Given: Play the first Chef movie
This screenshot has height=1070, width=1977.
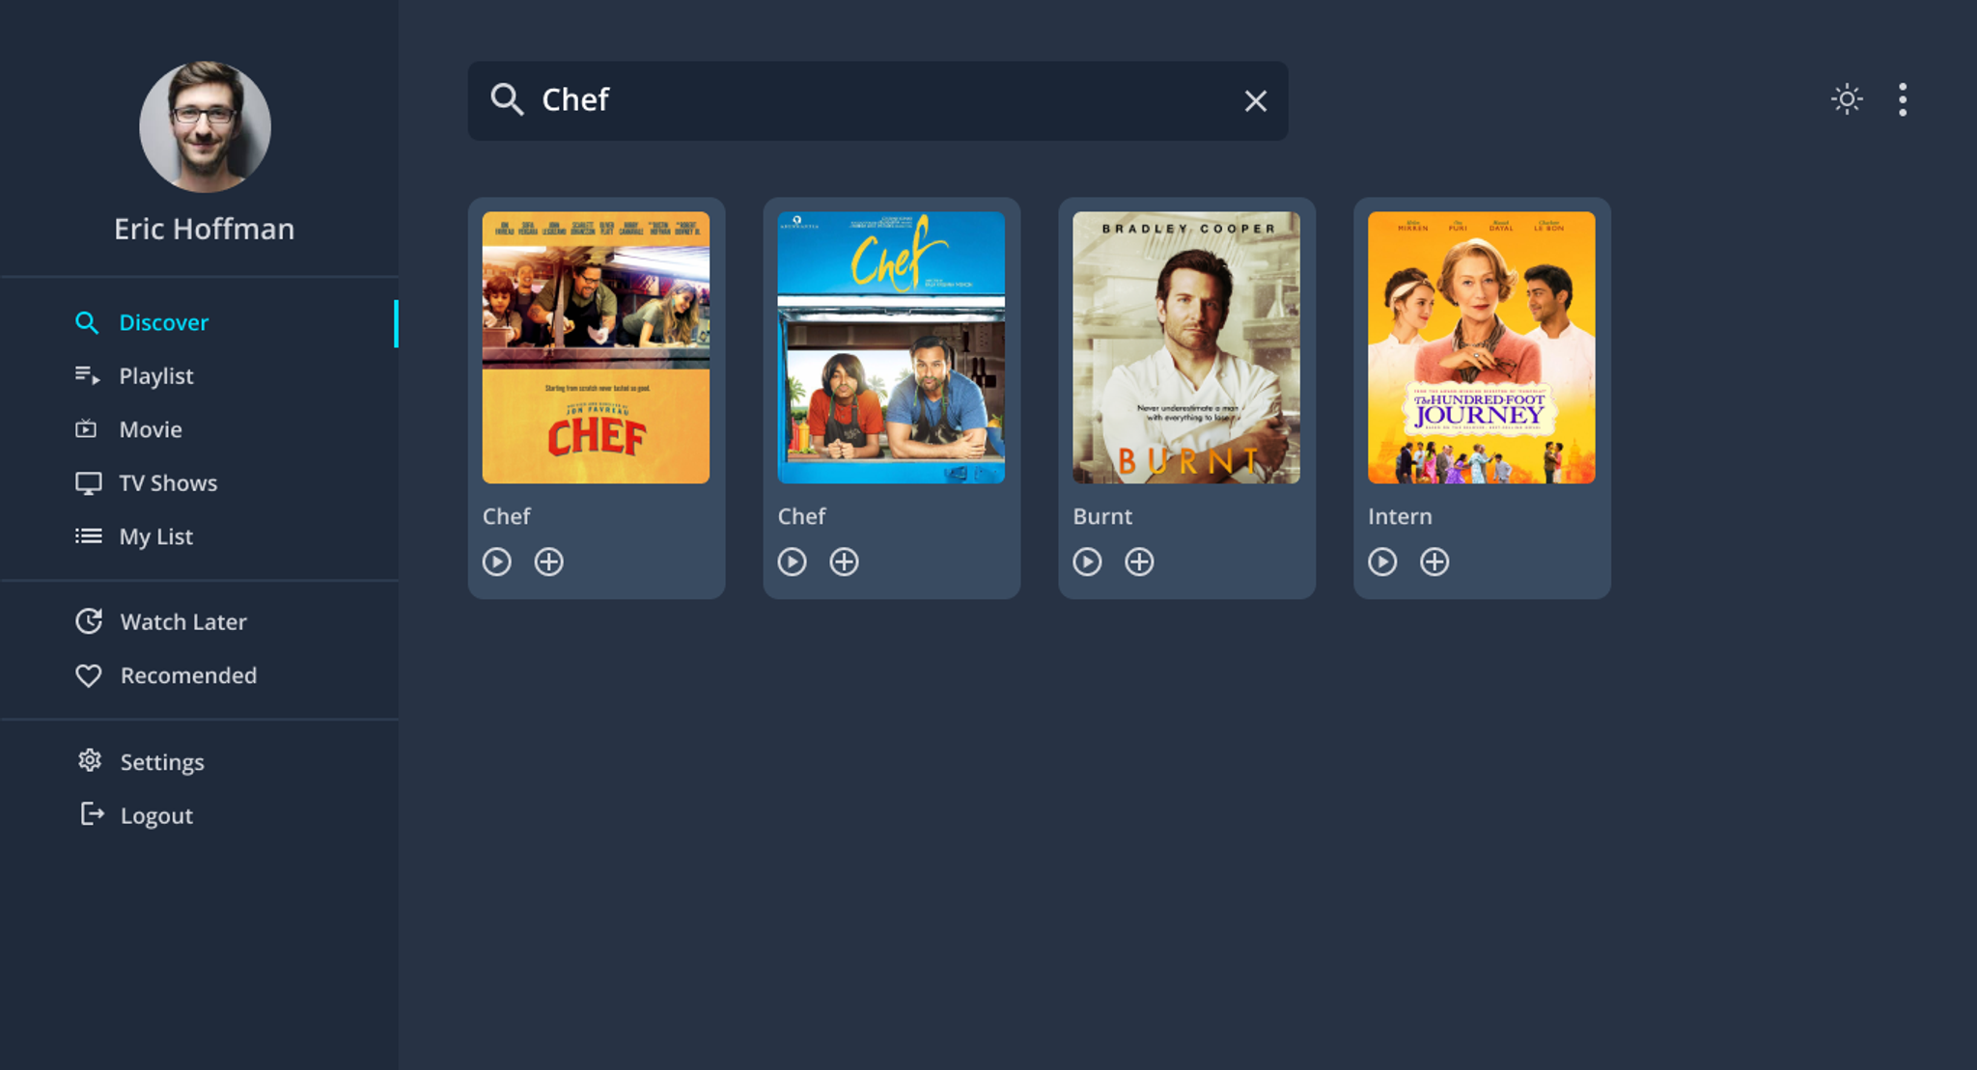Looking at the screenshot, I should (x=497, y=562).
